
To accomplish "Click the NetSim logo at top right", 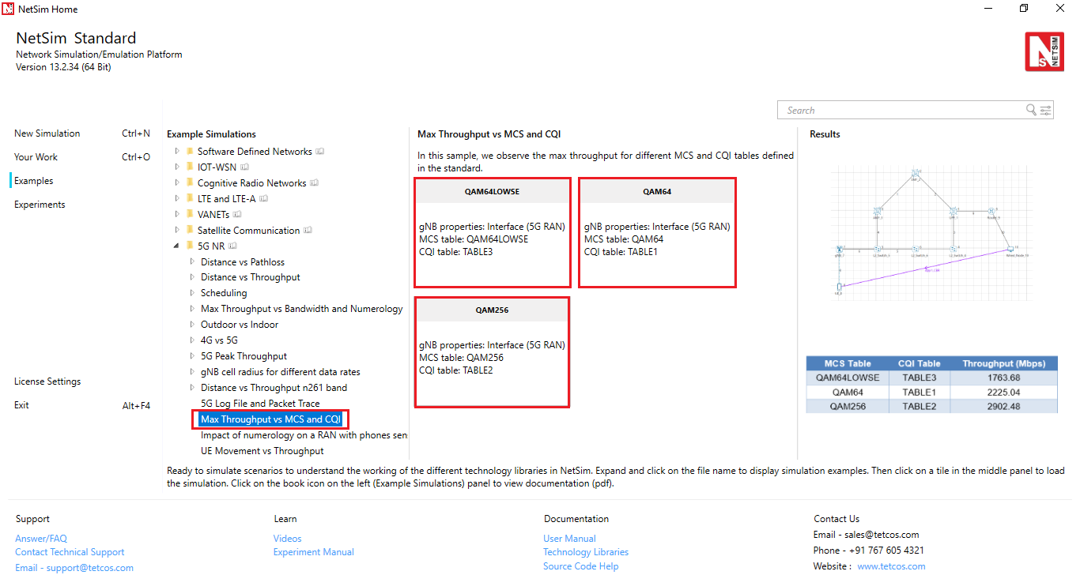I will (x=1044, y=52).
